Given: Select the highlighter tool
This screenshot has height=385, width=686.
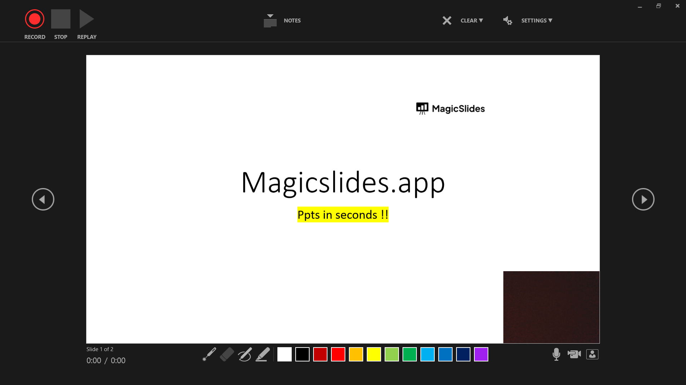Looking at the screenshot, I should coord(263,354).
